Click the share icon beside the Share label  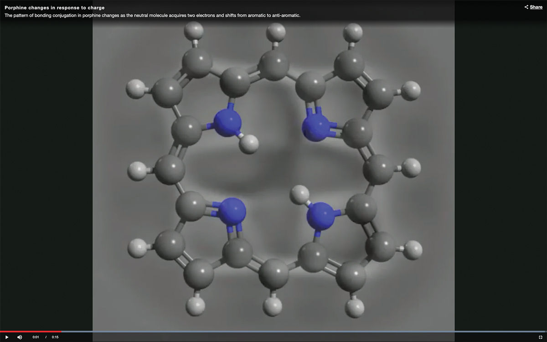tap(526, 7)
